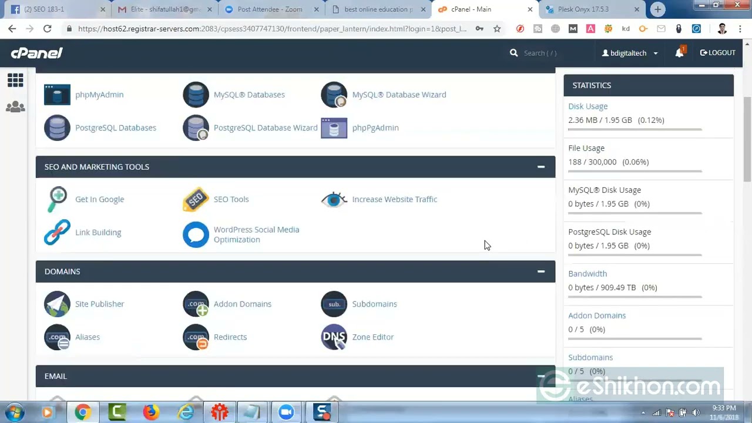
Task: Switch to Plesk Onyx 17.5.3 tab
Action: (x=591, y=9)
